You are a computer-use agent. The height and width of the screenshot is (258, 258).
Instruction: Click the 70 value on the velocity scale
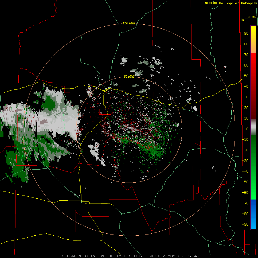[x=246, y=55]
